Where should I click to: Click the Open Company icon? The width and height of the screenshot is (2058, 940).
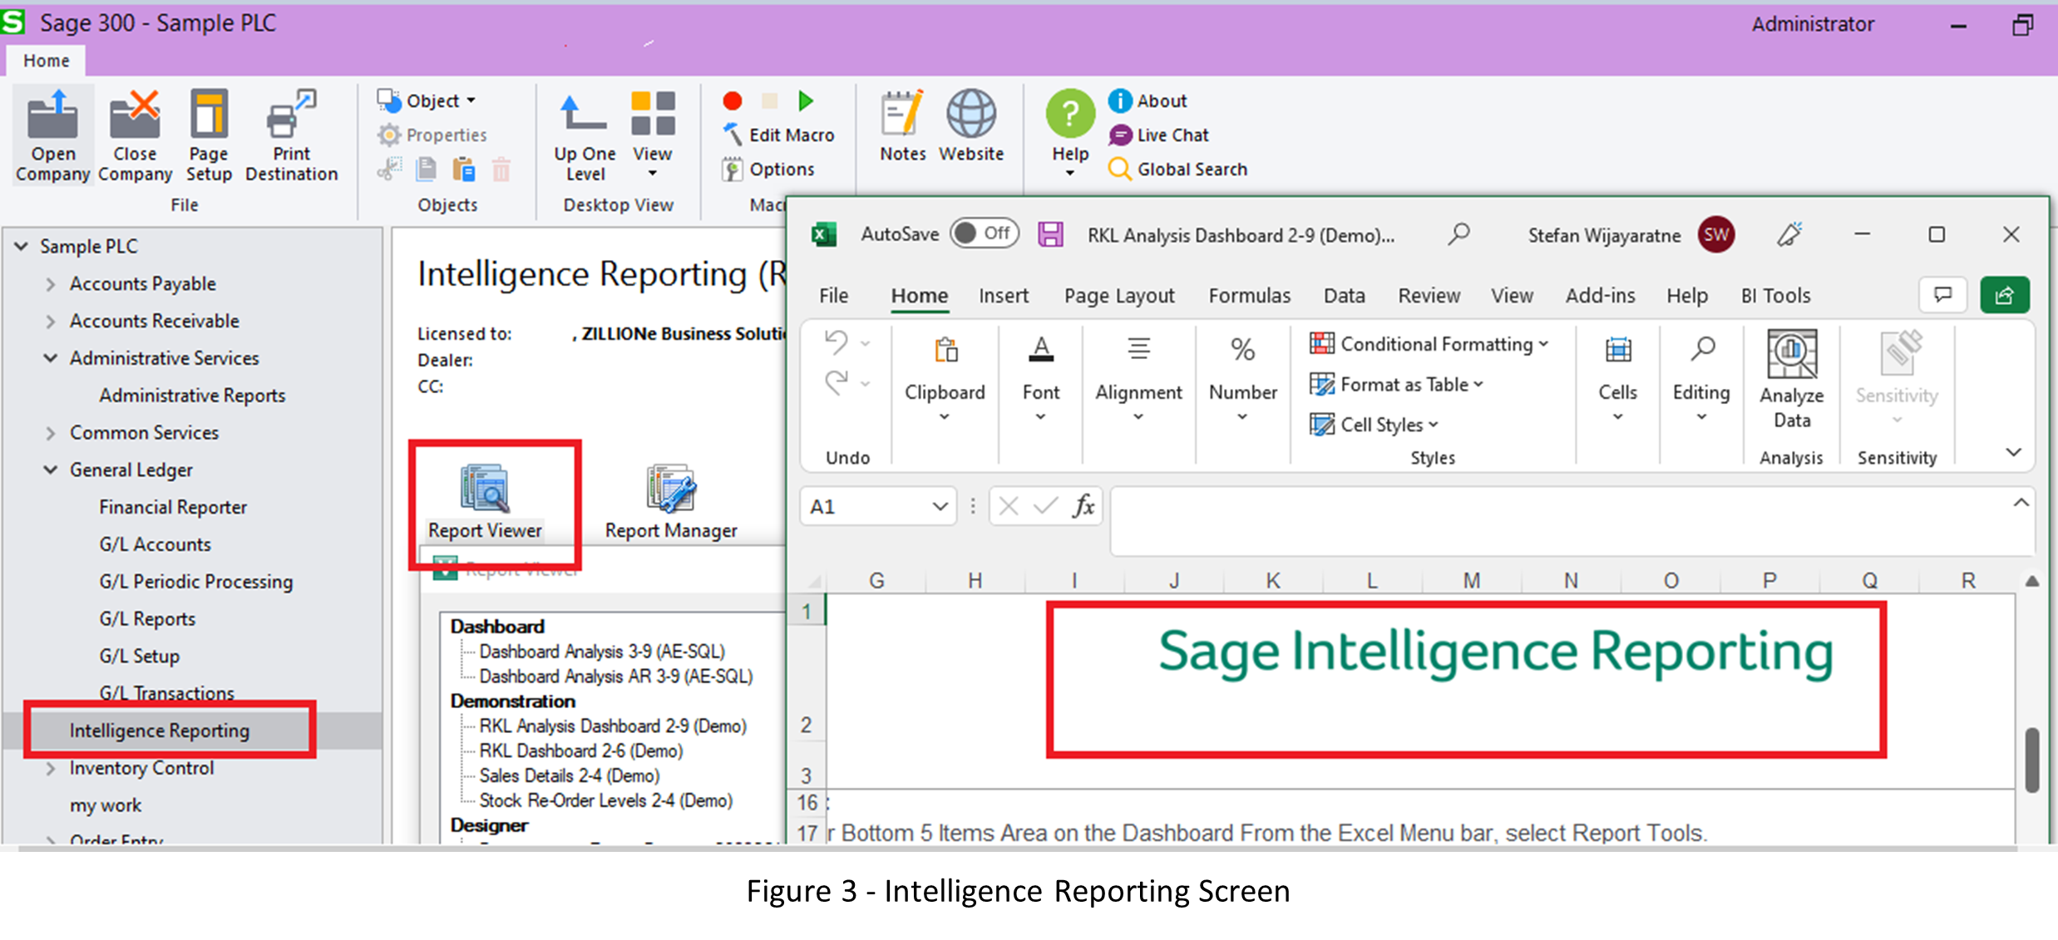[52, 136]
